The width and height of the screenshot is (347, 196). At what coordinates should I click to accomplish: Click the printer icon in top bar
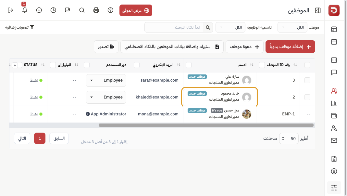point(96,10)
